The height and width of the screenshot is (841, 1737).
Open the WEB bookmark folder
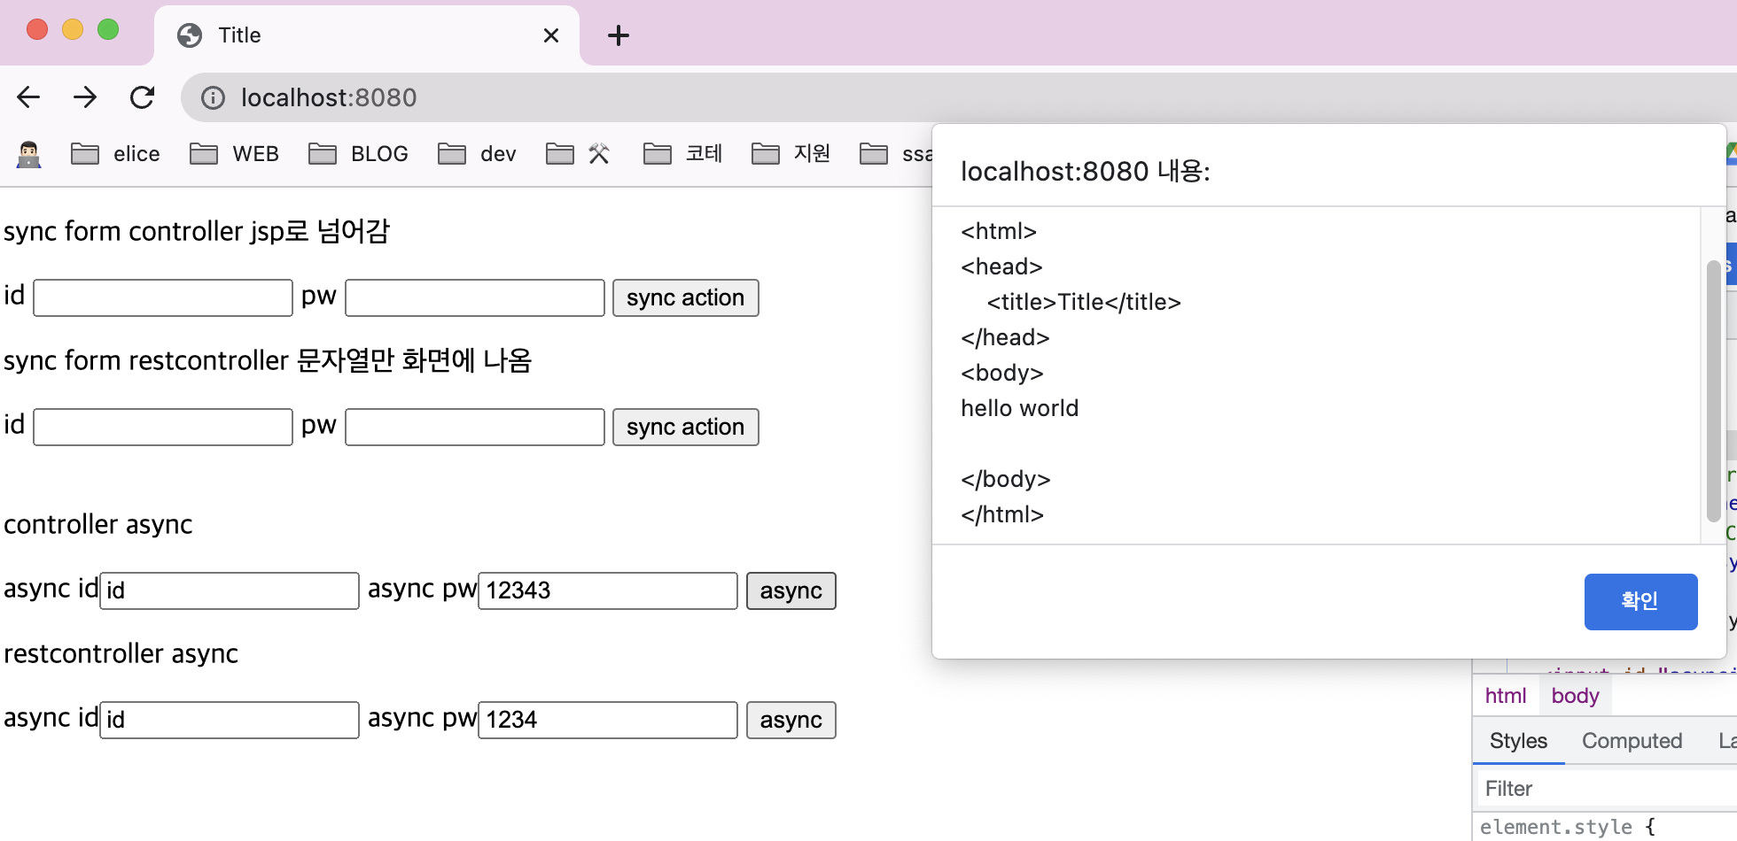pos(235,154)
